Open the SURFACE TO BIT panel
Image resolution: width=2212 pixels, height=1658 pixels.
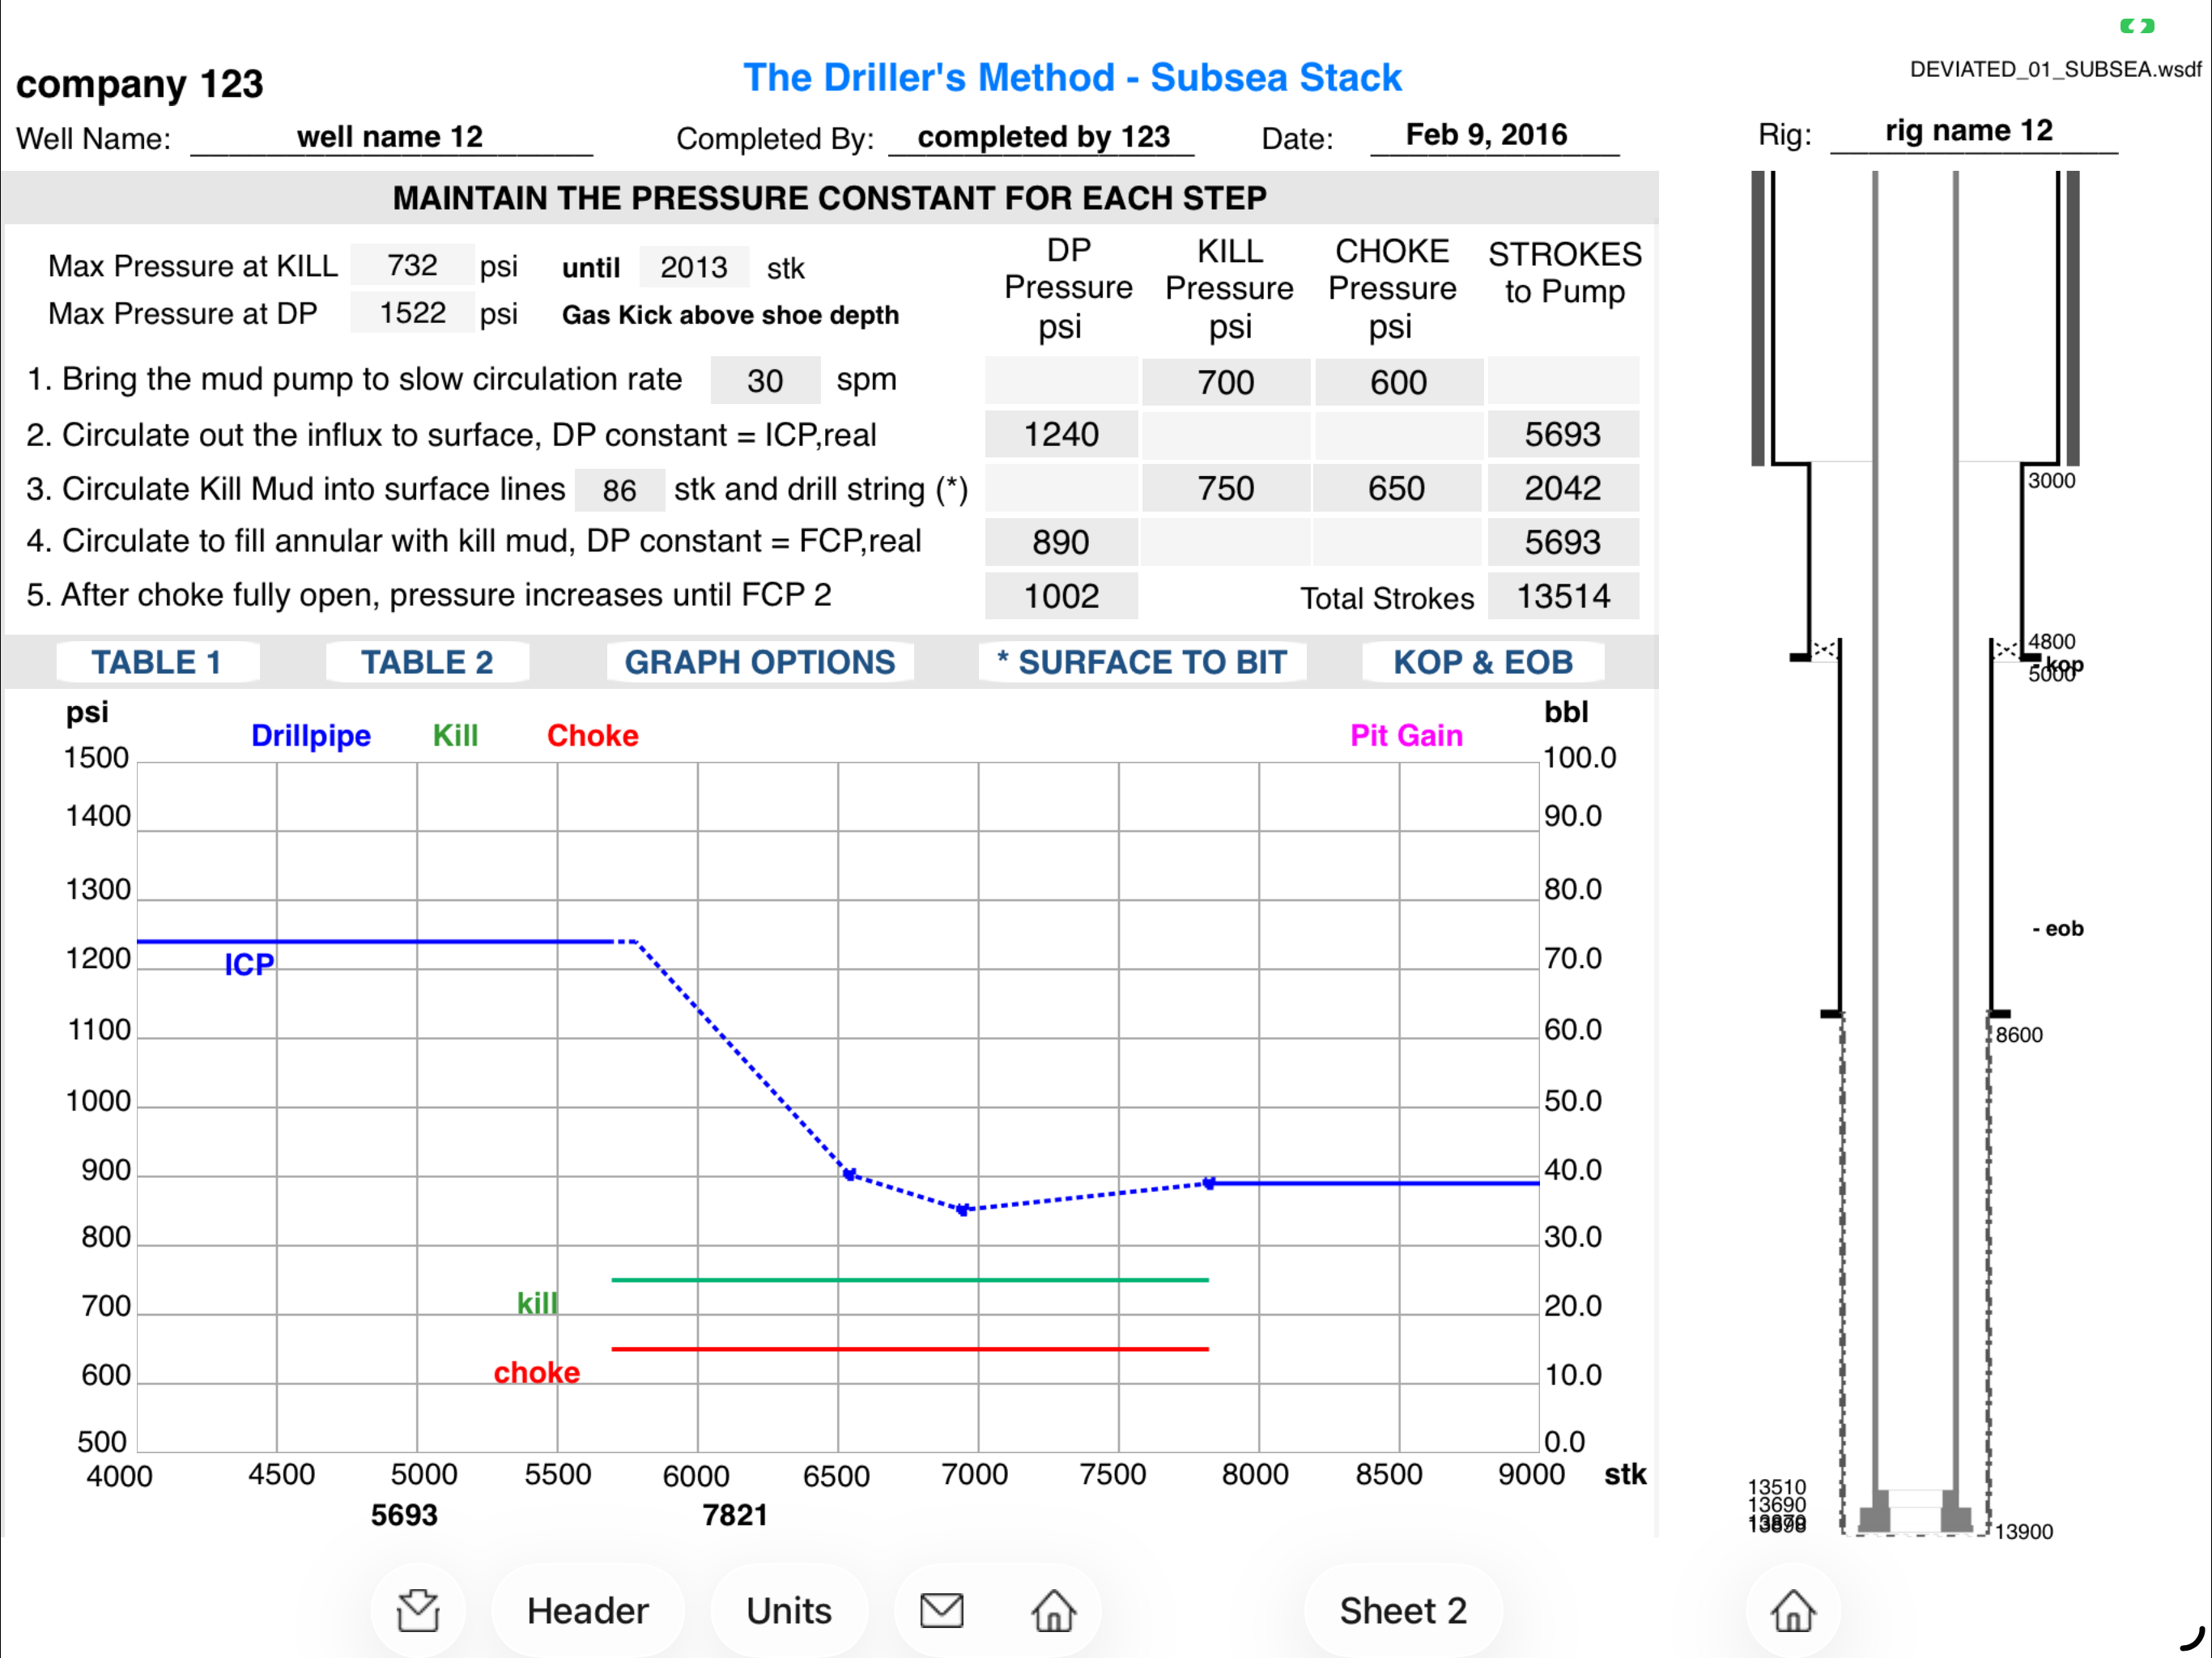pyautogui.click(x=1142, y=662)
